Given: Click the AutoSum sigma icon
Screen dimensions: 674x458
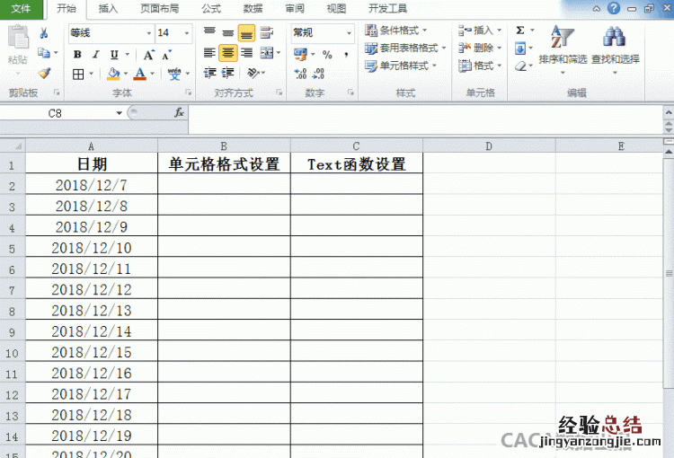Looking at the screenshot, I should click(520, 30).
